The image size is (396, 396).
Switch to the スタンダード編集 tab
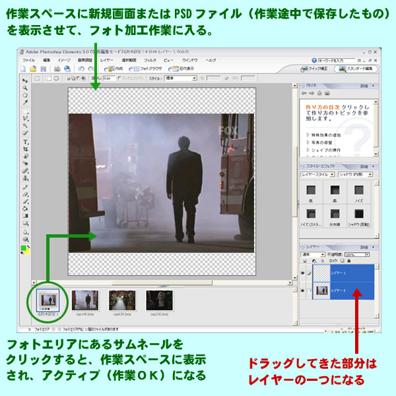(x=356, y=69)
